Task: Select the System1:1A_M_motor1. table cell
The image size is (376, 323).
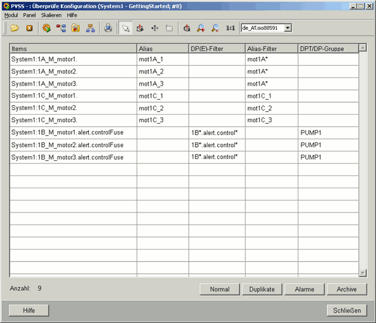Action: click(73, 59)
